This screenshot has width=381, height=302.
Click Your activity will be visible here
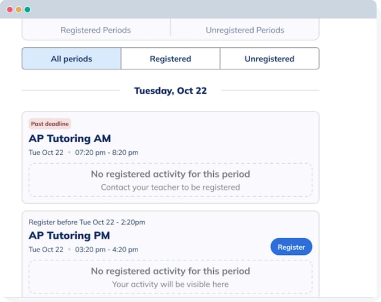click(x=170, y=284)
